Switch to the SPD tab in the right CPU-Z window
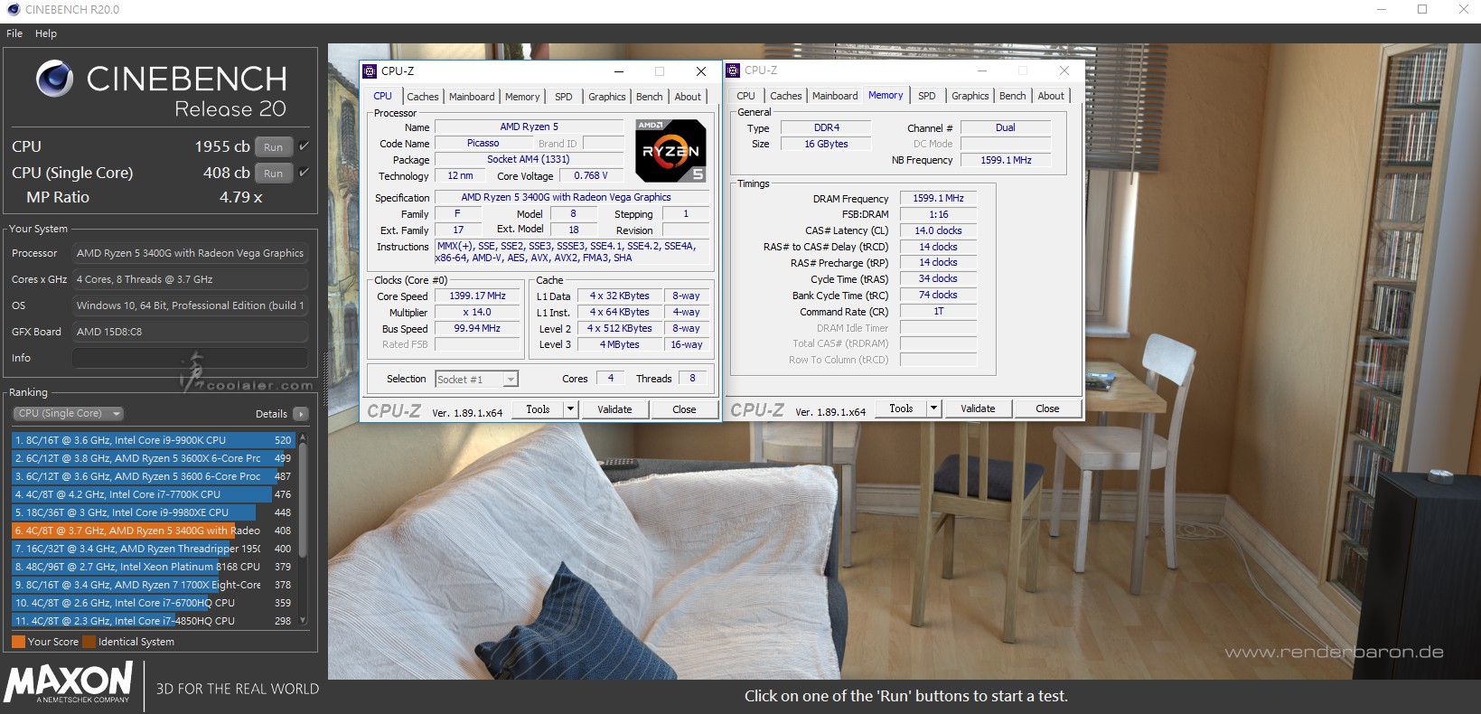 (927, 96)
